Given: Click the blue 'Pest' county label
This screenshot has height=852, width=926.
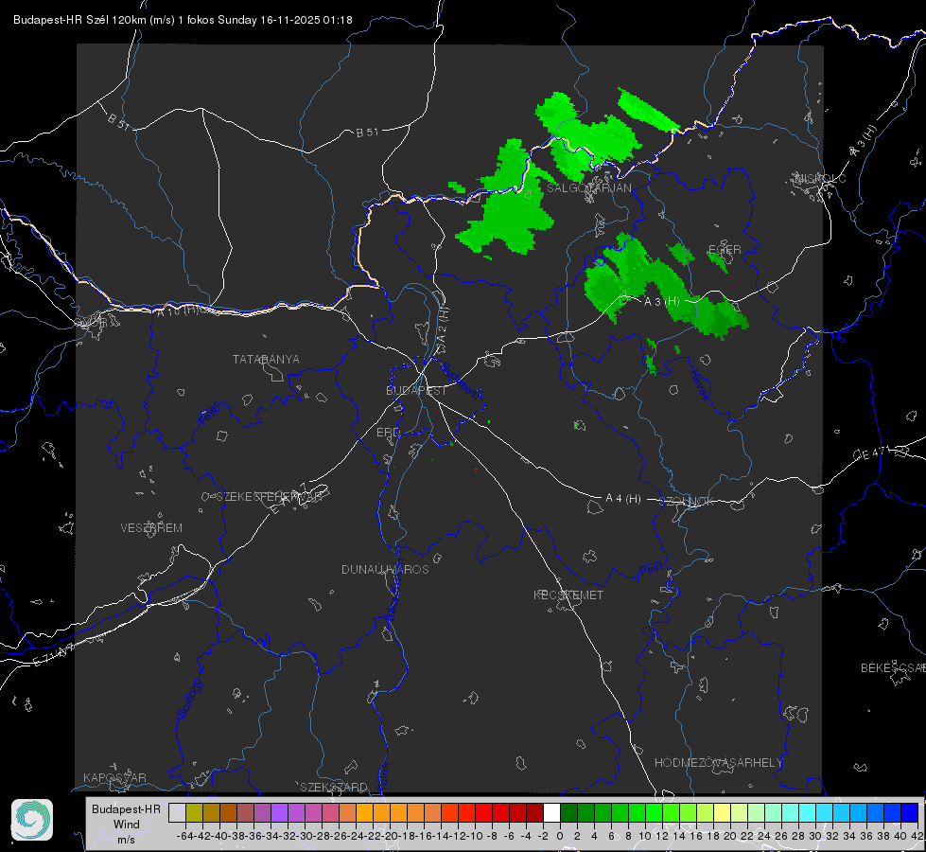Looking at the screenshot, I should click(x=652, y=569).
